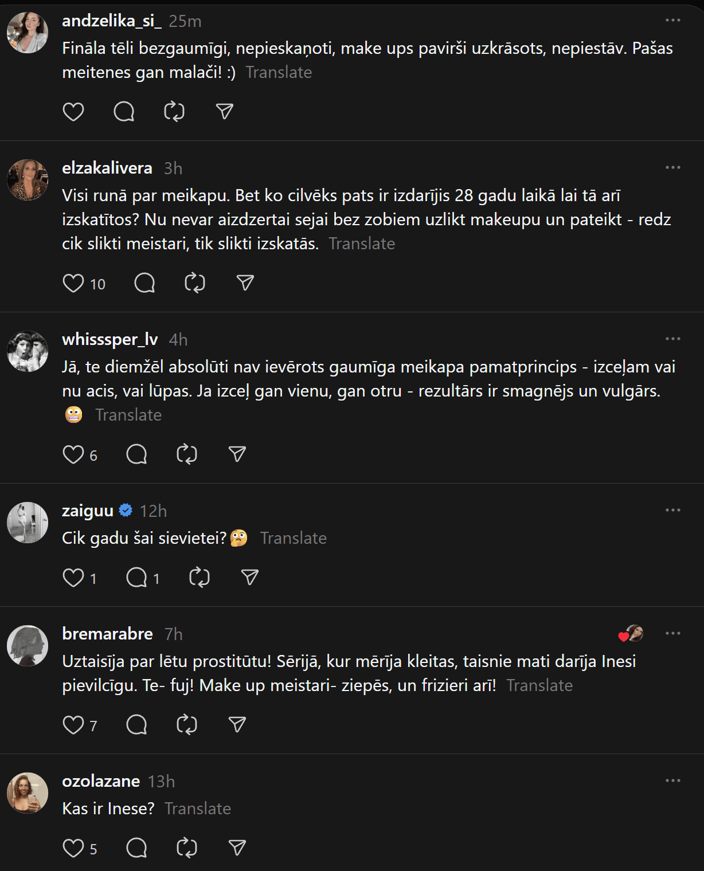Image resolution: width=704 pixels, height=871 pixels.
Task: Toggle like on bremarabre's comment
Action: pyautogui.click(x=73, y=725)
